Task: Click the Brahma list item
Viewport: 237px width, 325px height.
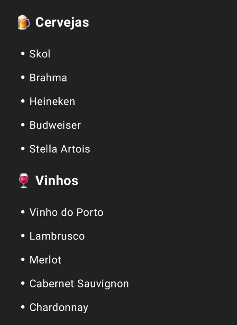Action: coord(48,78)
